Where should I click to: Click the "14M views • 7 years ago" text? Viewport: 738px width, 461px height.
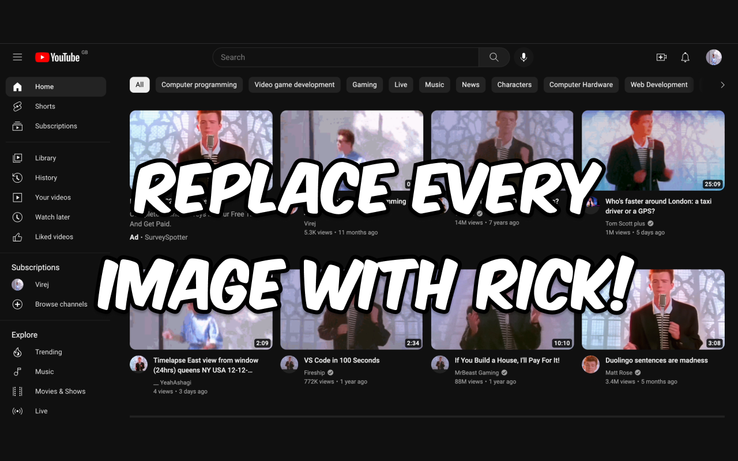click(x=487, y=222)
